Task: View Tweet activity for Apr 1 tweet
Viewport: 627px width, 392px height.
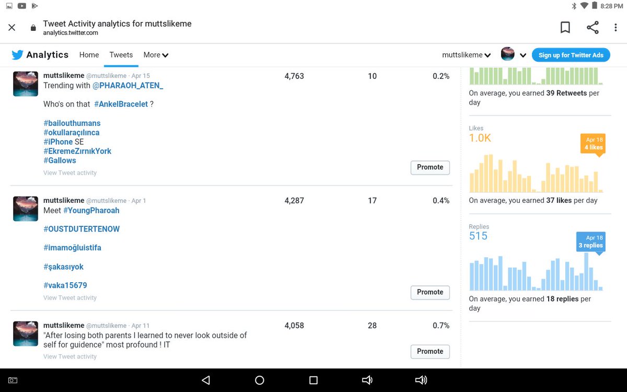Action: click(x=70, y=298)
